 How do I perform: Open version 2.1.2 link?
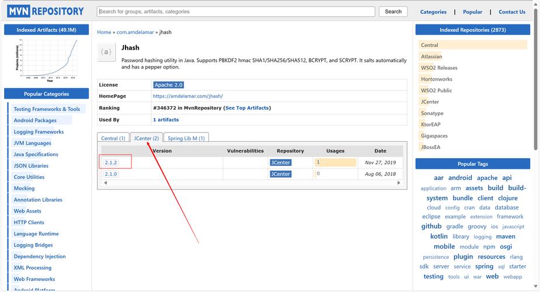(111, 162)
